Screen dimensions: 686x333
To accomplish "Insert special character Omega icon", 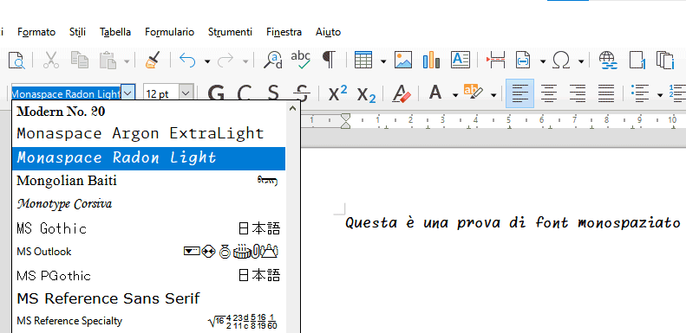I will [x=561, y=61].
